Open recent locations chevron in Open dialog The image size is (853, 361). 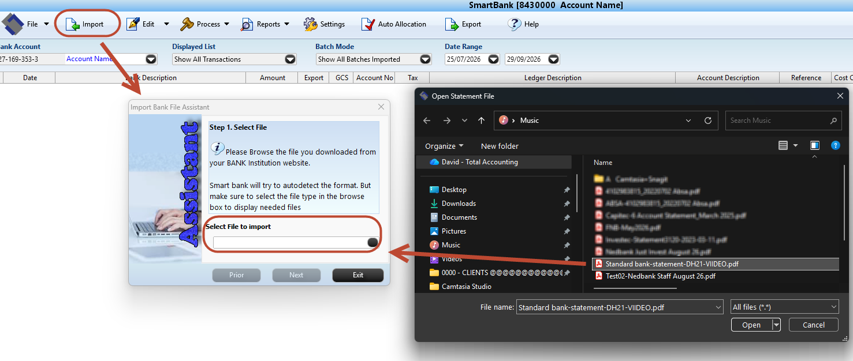coord(465,121)
